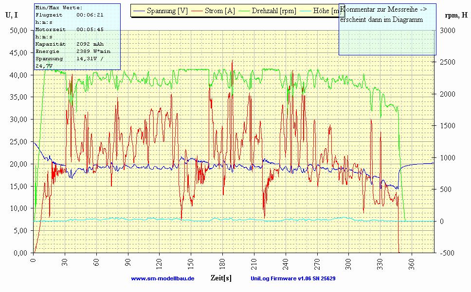
Task: Select the Min/Max Werte info box
Action: (77, 36)
